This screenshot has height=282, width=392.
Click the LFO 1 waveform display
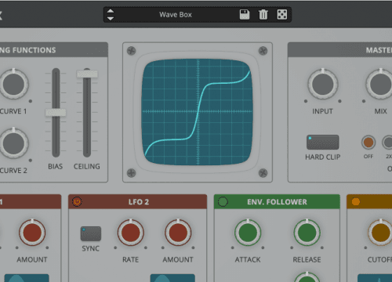(27, 278)
